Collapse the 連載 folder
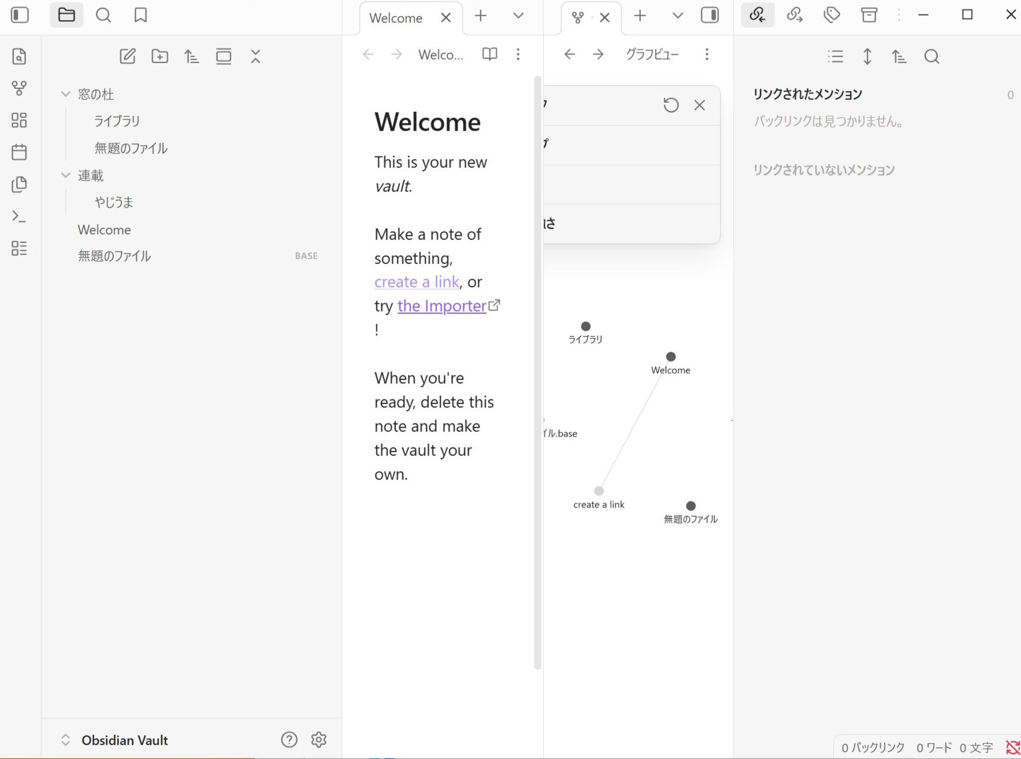The width and height of the screenshot is (1021, 759). pos(66,175)
